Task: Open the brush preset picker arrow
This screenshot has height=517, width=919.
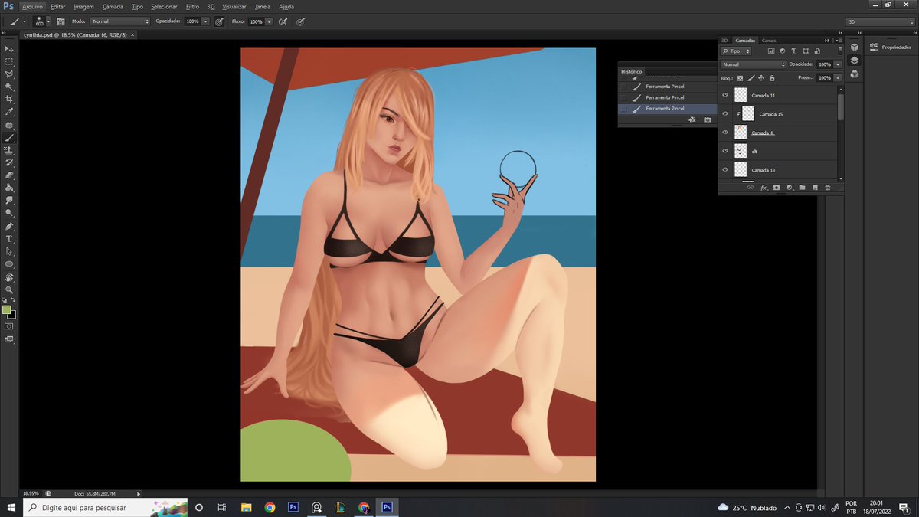Action: [49, 21]
